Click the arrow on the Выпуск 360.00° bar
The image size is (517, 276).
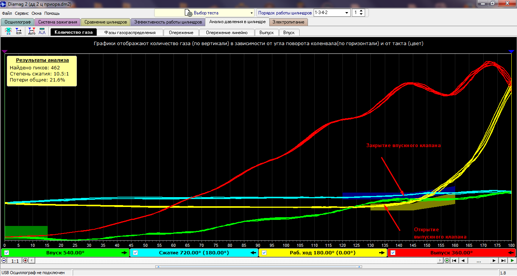511,252
